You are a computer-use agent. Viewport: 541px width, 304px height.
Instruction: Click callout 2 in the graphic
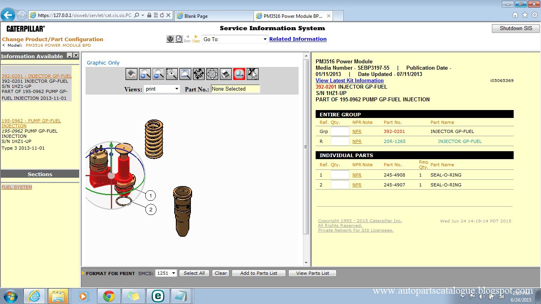point(151,209)
